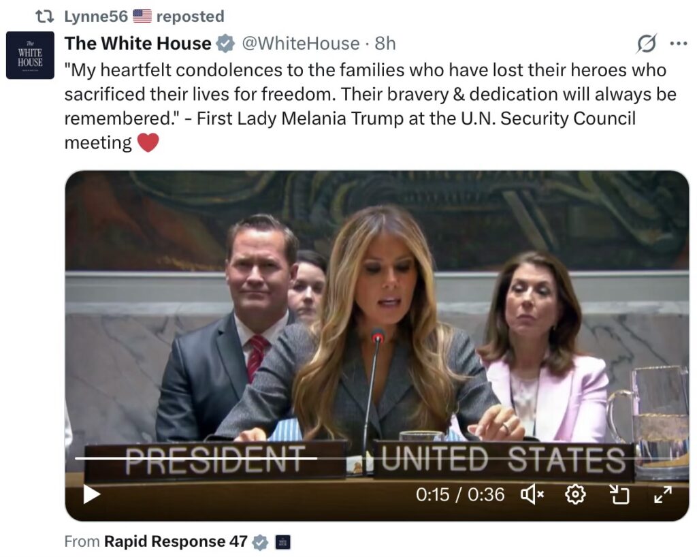697x557 pixels.
Task: Open video settings gear icon
Action: [575, 494]
